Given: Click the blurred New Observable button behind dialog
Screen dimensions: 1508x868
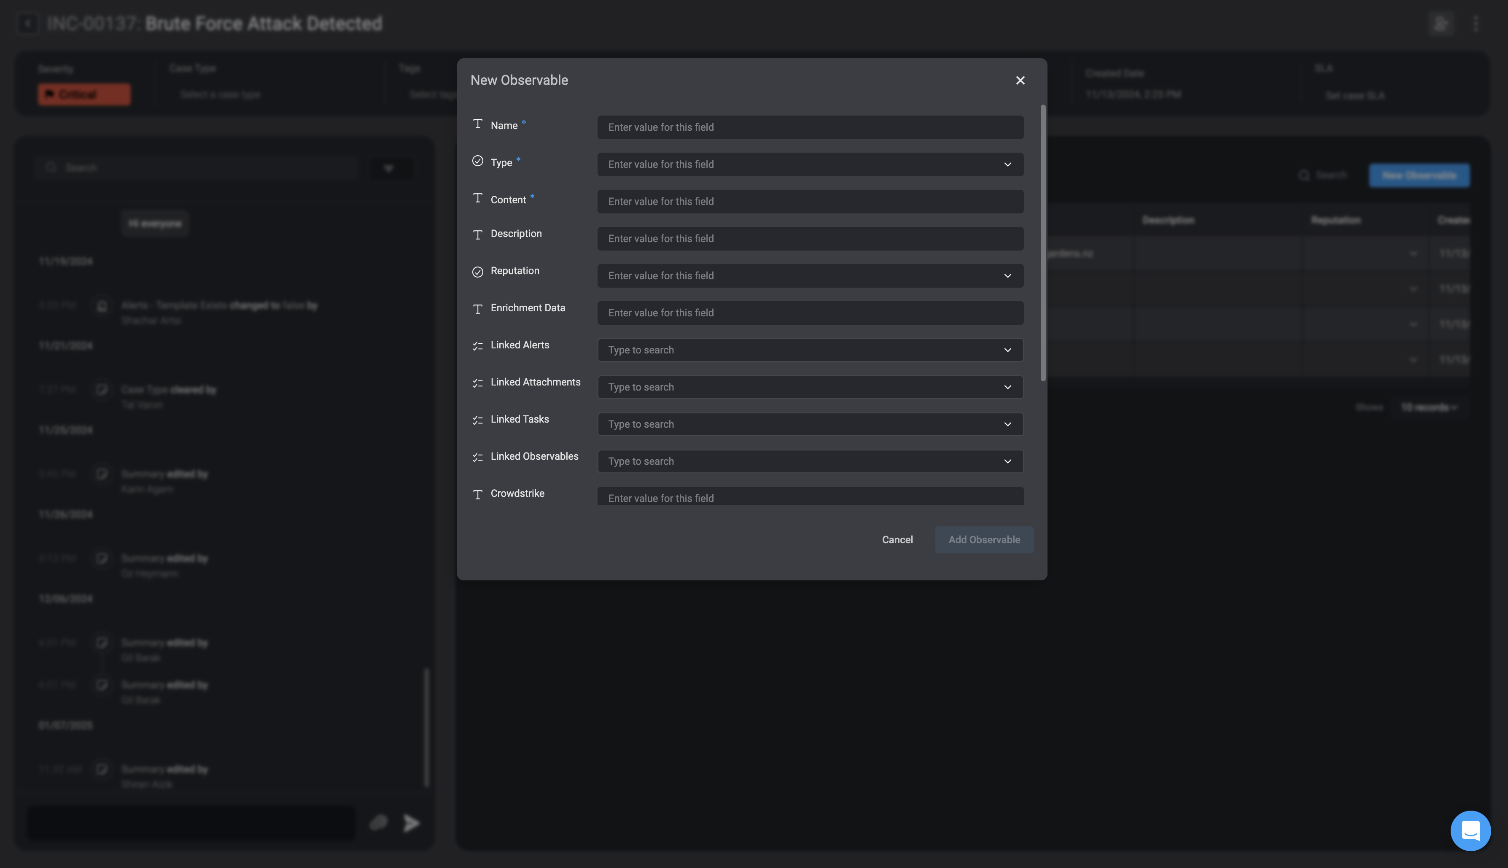Looking at the screenshot, I should pos(1419,175).
